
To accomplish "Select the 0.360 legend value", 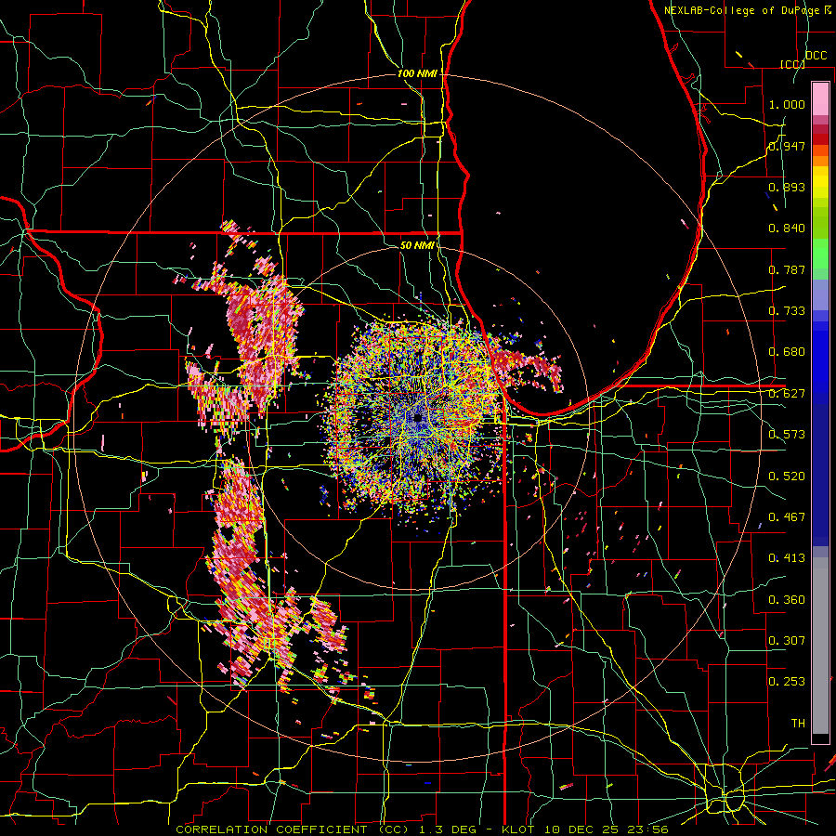I will click(x=787, y=600).
